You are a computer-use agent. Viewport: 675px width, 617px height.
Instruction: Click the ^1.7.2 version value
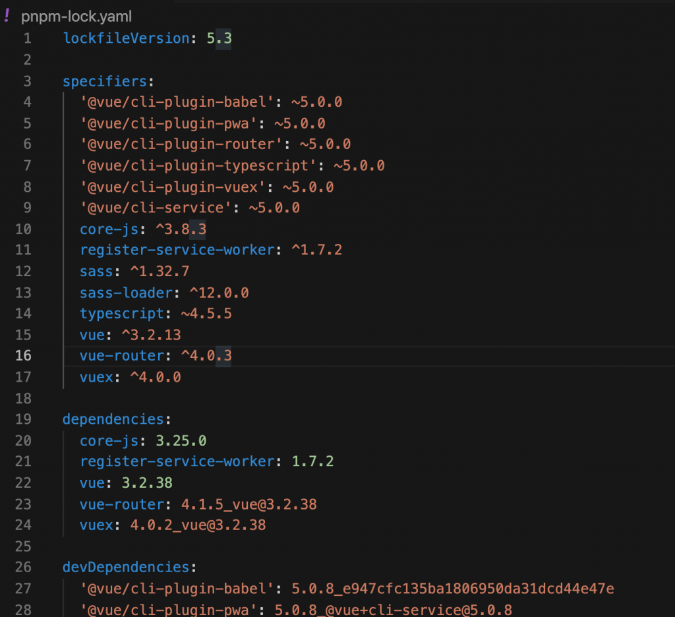pos(317,250)
